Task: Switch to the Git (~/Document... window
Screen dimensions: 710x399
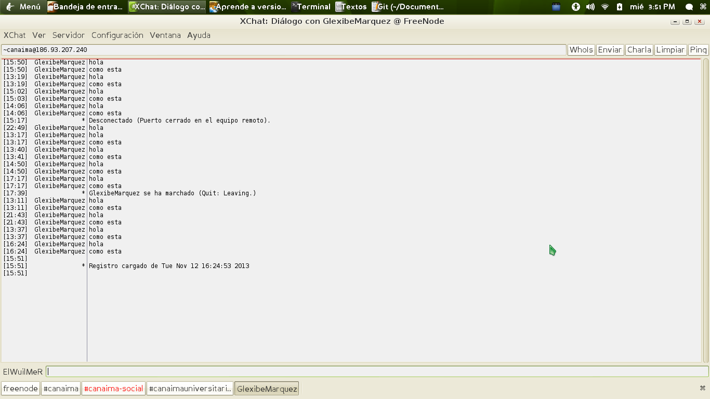Action: (x=408, y=7)
